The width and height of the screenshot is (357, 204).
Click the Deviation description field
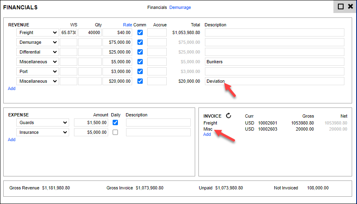pos(274,81)
